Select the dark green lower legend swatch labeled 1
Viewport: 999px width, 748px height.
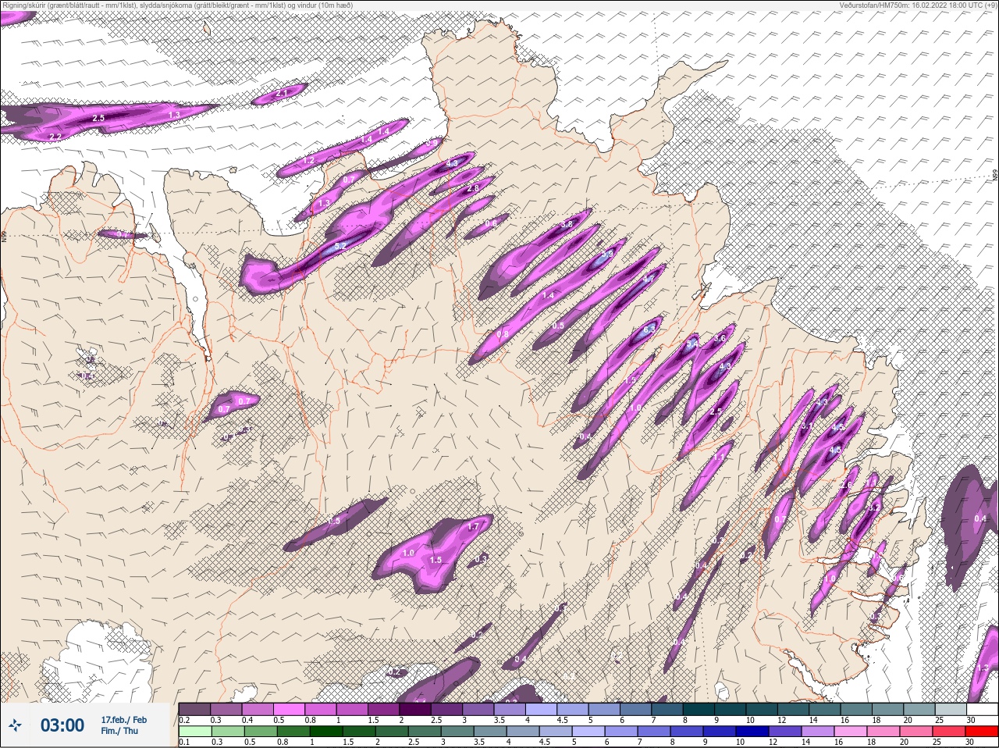tap(325, 732)
